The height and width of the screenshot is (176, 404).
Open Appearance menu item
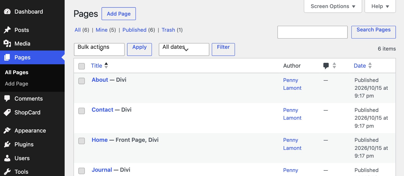pyautogui.click(x=32, y=130)
